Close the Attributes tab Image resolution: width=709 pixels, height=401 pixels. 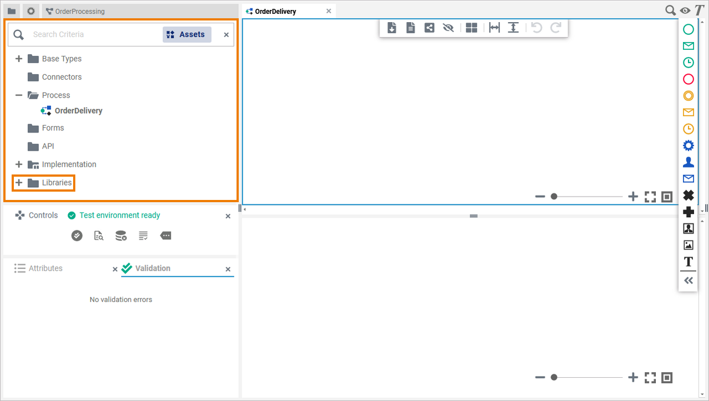pos(115,269)
